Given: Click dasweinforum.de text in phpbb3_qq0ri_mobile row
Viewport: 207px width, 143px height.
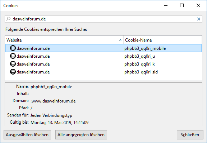Looking at the screenshot, I should 33,48.
